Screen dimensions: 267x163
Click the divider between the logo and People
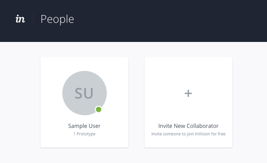click(x=33, y=19)
